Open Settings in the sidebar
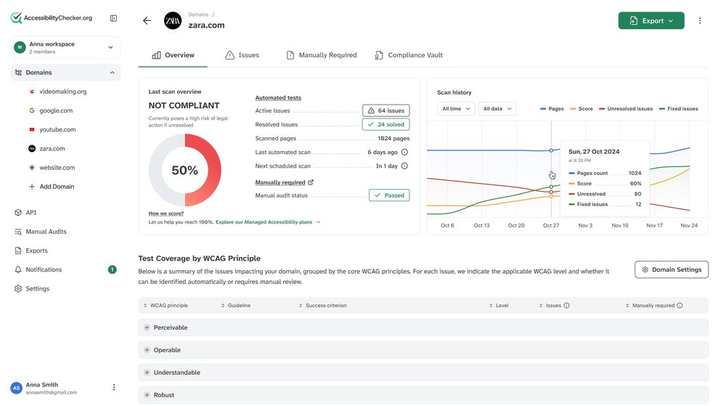726x406 pixels. click(x=38, y=288)
